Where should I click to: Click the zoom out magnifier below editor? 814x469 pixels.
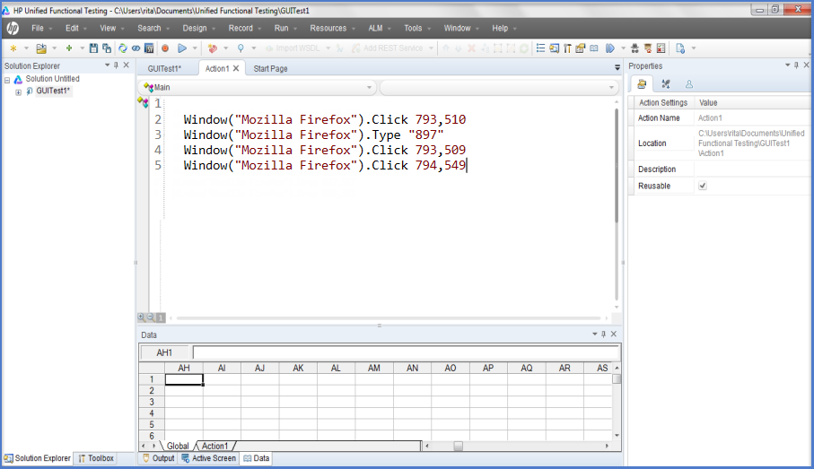[x=151, y=317]
